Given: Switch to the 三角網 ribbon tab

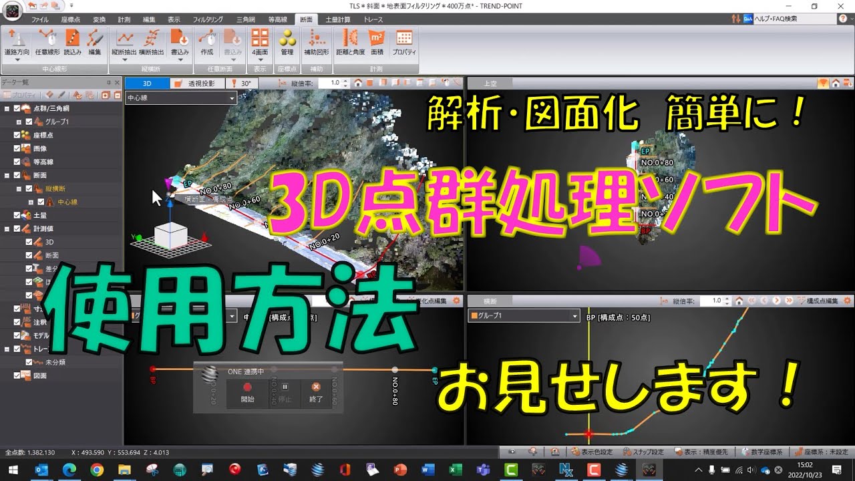Looking at the screenshot, I should [x=244, y=20].
